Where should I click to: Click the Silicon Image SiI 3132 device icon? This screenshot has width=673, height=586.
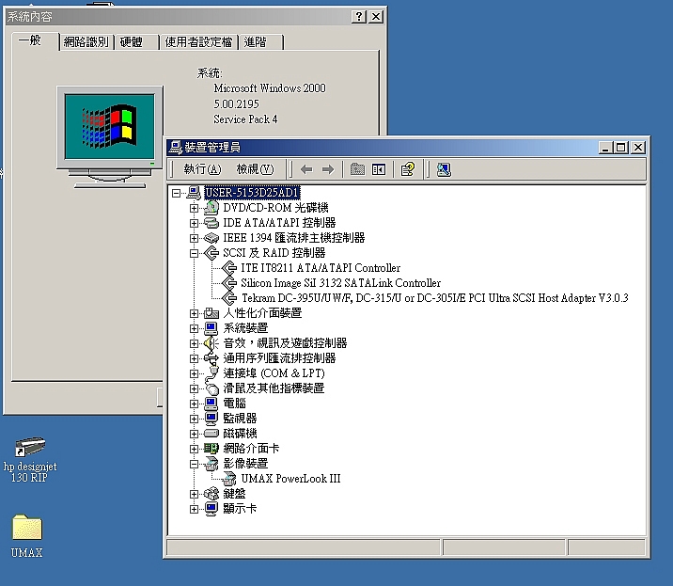click(x=229, y=283)
